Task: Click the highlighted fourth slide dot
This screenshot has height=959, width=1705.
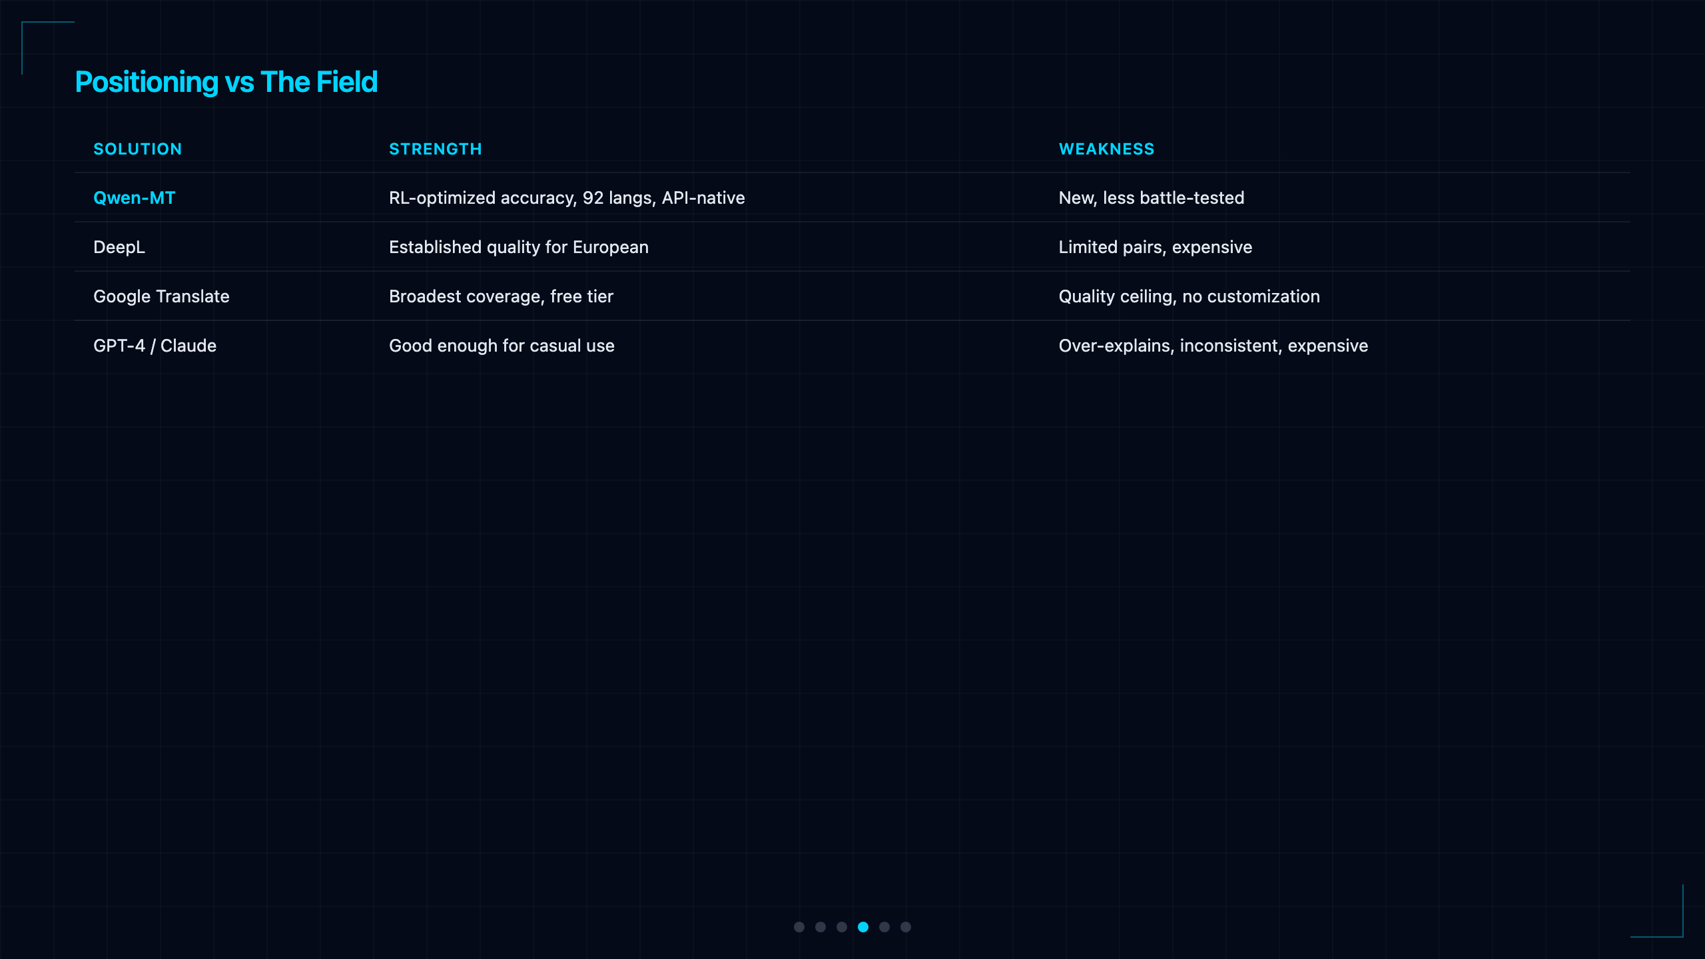Action: coord(863,927)
